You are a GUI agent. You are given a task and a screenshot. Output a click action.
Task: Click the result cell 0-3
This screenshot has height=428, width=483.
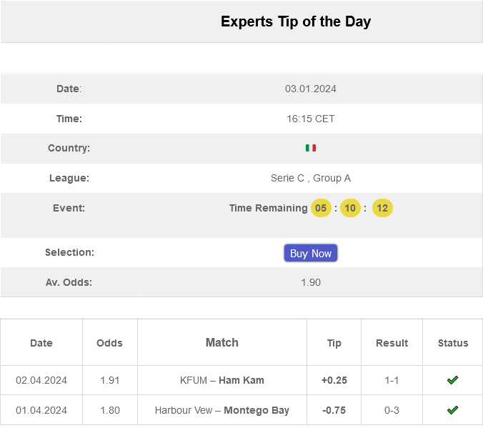[x=392, y=410]
